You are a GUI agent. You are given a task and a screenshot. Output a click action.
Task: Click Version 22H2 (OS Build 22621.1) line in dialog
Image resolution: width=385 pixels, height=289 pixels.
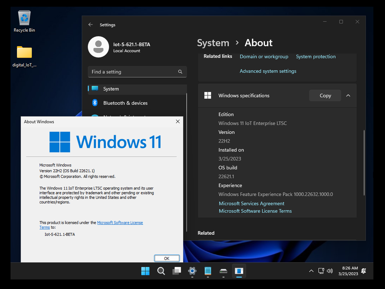point(67,171)
